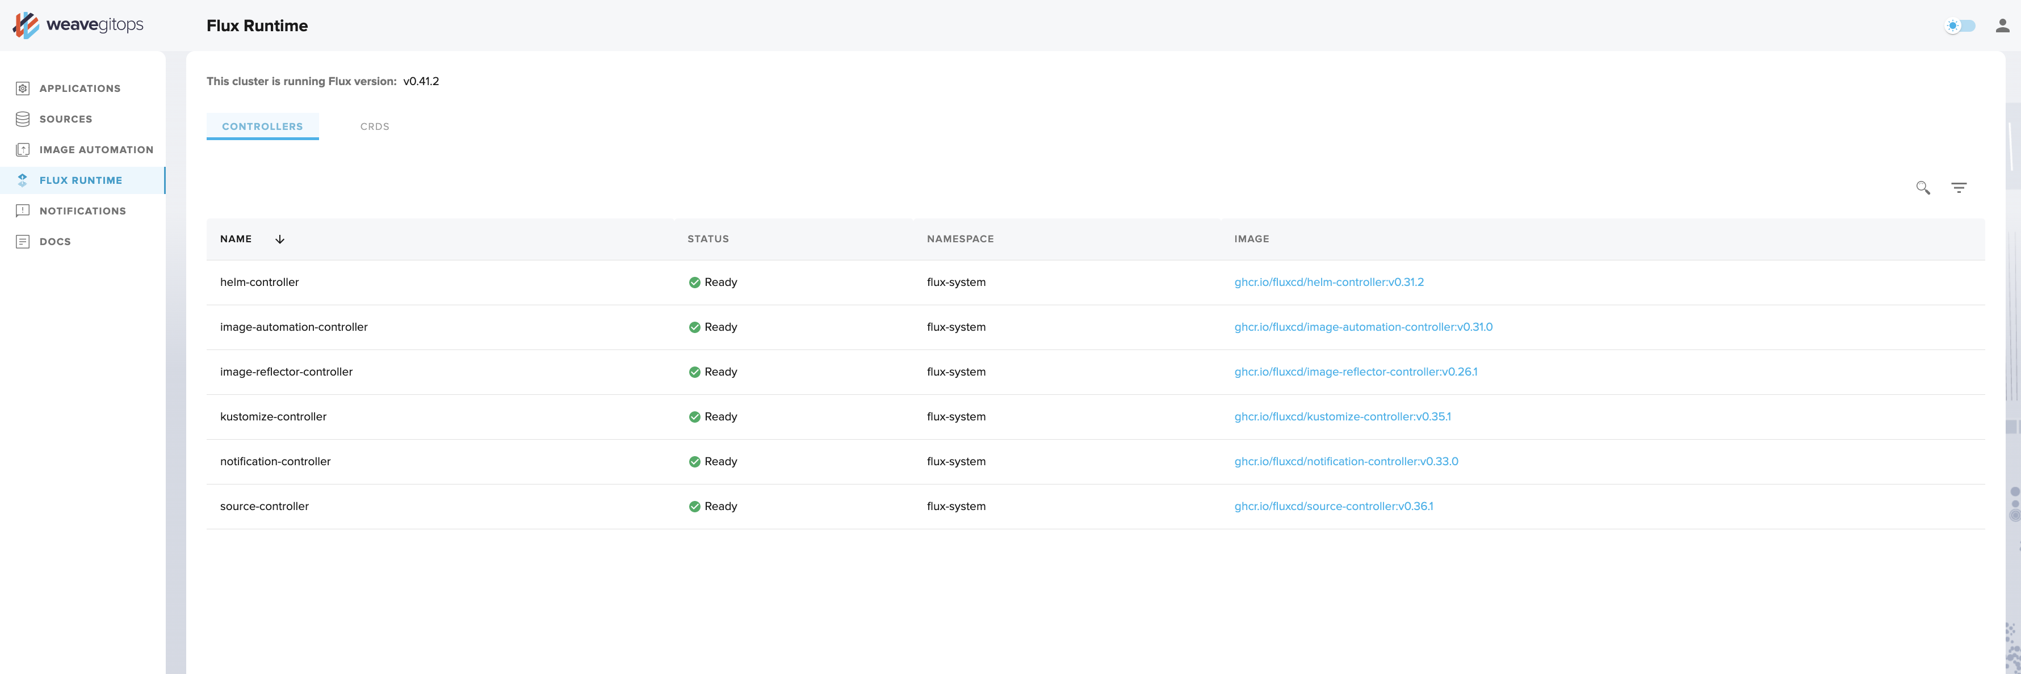Screen dimensions: 2021x674
Task: Sort by the Namespace column header
Action: tap(959, 239)
